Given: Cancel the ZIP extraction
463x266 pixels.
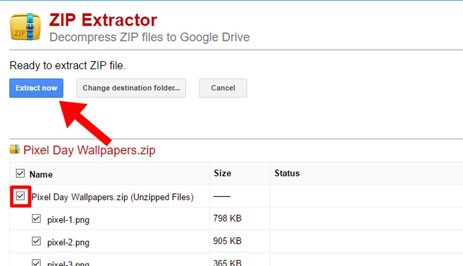Looking at the screenshot, I should click(223, 88).
